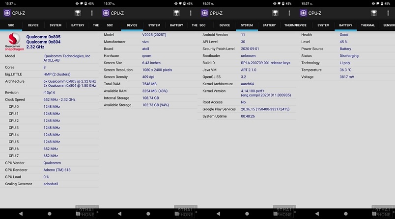Click the battery Voltage '3817 mV' value

[347, 77]
